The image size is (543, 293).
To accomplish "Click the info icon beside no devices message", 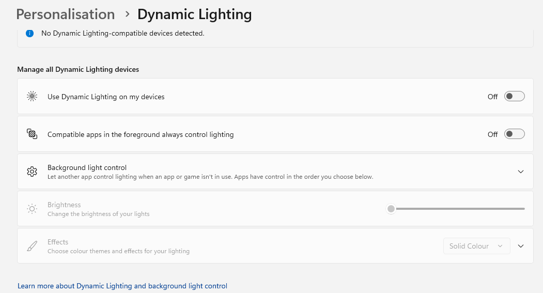I will [x=30, y=33].
